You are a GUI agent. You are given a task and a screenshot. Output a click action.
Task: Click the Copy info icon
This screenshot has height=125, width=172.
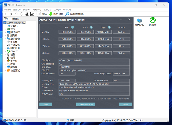109,27
